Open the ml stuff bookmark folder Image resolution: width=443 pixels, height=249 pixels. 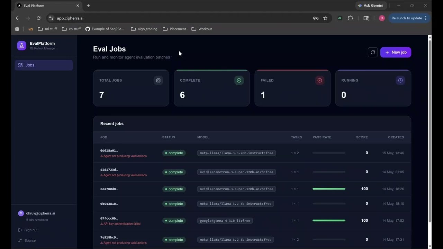(x=47, y=29)
